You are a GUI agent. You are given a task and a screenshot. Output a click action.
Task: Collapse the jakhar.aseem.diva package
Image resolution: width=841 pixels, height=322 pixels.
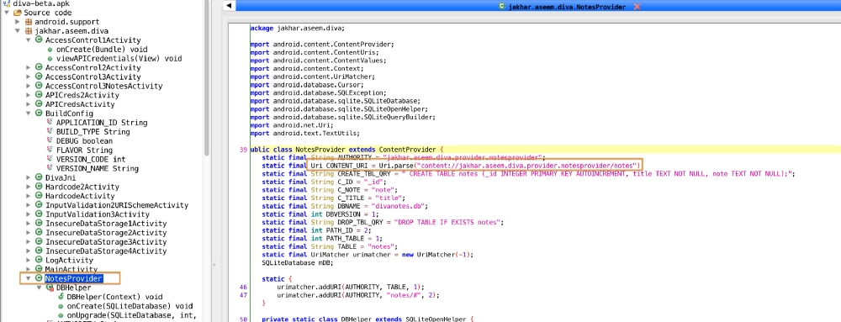(x=18, y=31)
